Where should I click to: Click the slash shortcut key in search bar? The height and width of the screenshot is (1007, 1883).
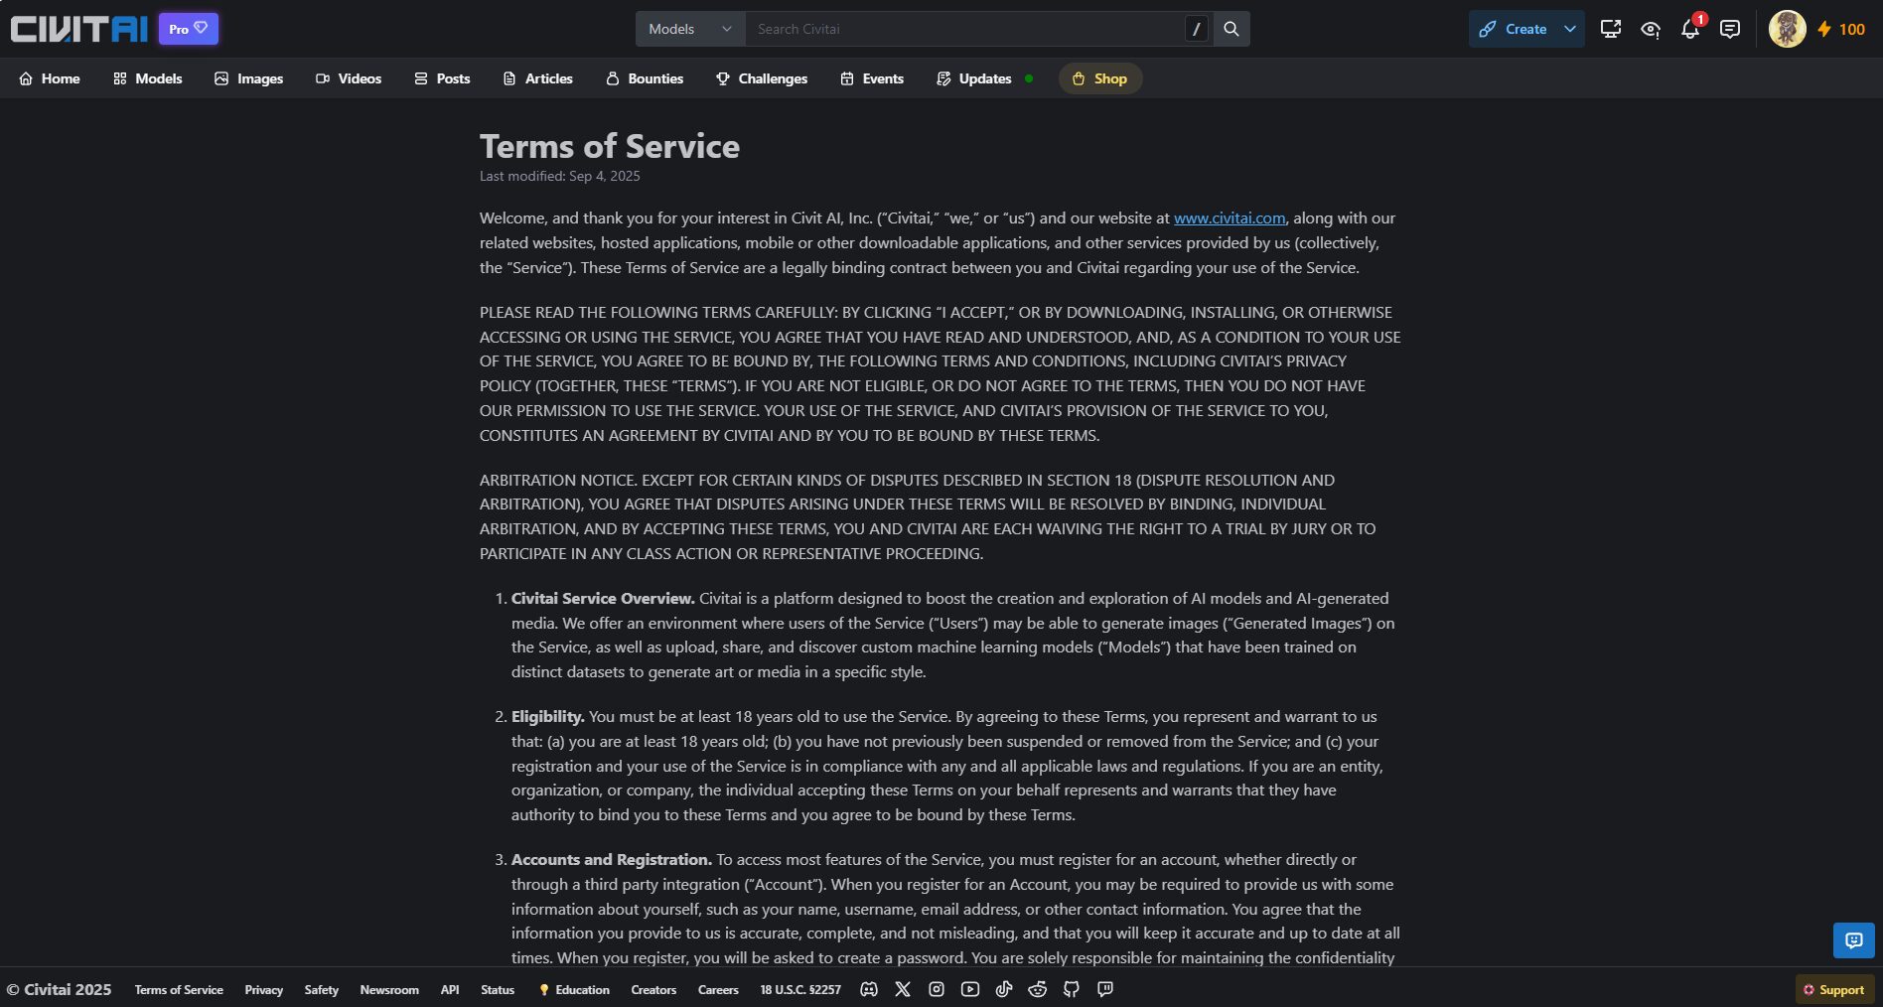click(1197, 29)
